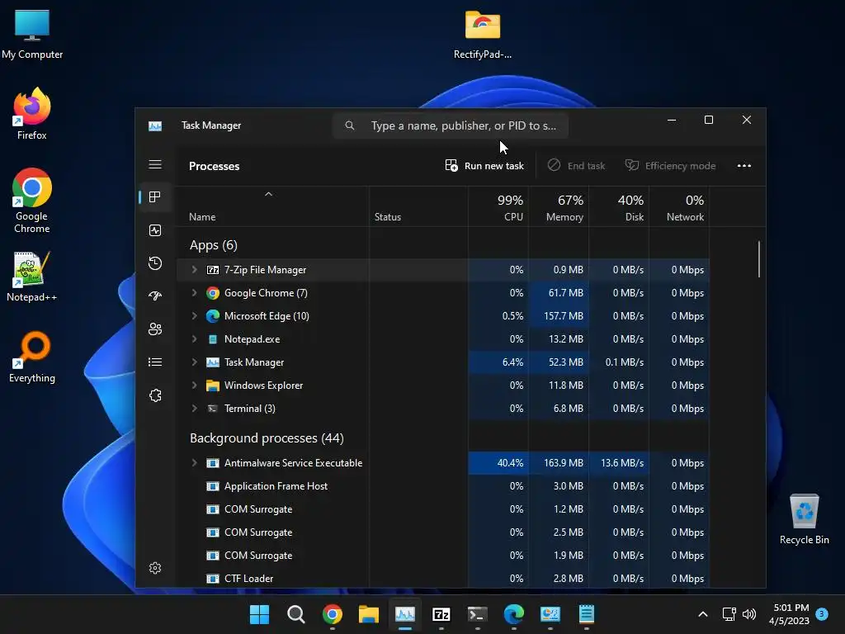The width and height of the screenshot is (845, 634).
Task: Sort processes by CPU column
Action: click(x=498, y=207)
